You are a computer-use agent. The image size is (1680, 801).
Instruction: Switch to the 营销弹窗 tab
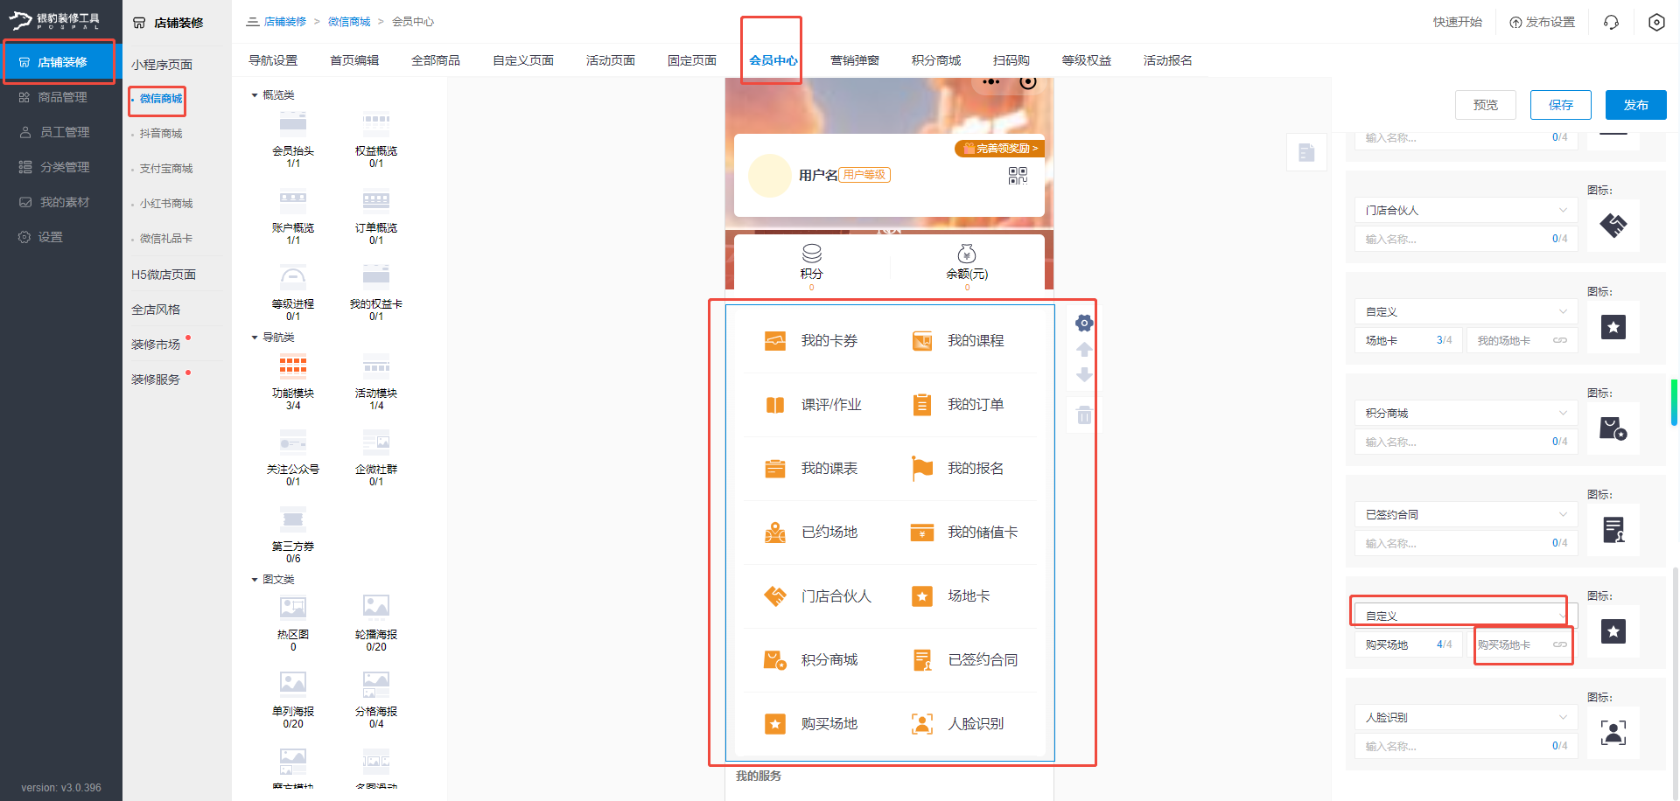tap(855, 59)
